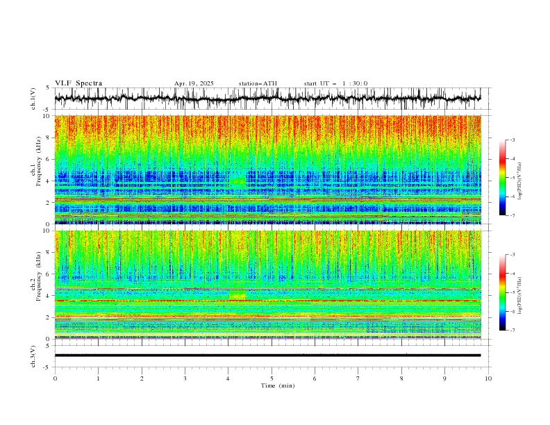
Task: Click the time axis tick label "1"
Action: [98, 378]
